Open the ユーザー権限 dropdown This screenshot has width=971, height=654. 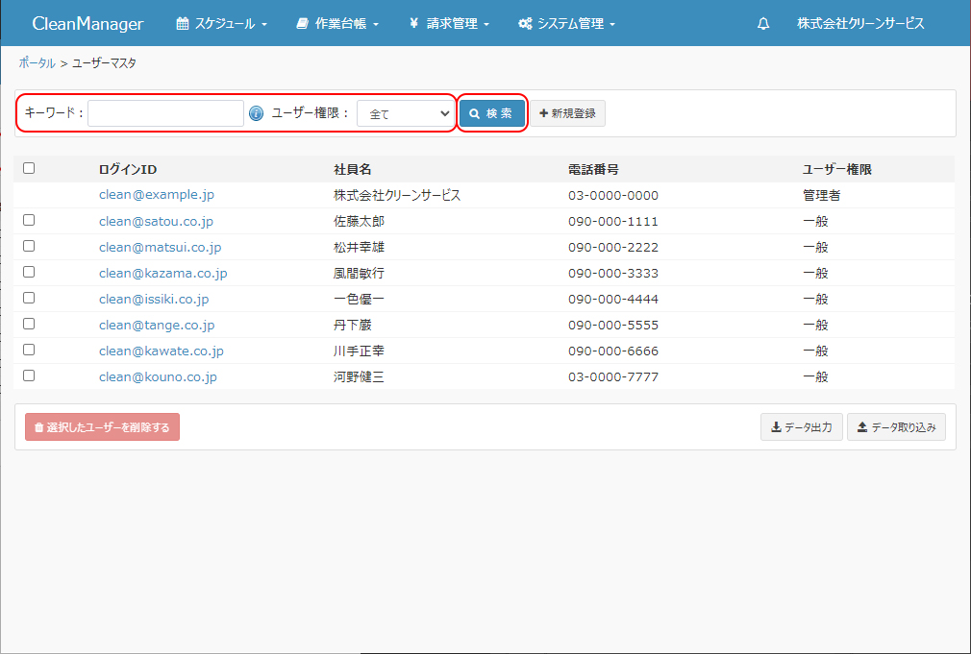(405, 113)
